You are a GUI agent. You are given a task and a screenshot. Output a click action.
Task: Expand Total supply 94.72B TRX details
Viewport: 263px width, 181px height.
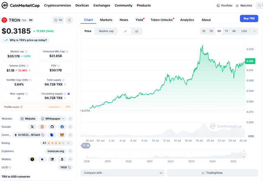tap(65, 85)
